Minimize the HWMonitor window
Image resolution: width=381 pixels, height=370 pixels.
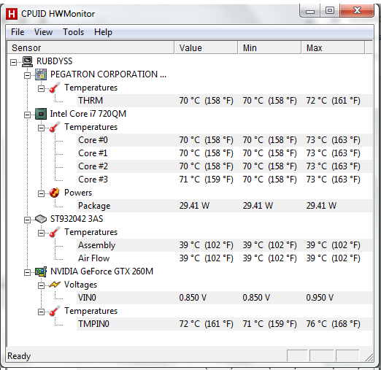[x=309, y=11]
